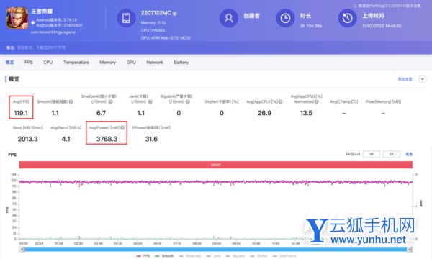The width and height of the screenshot is (432, 259).
Task: Toggle the Jank series in chart legend
Action: (213, 256)
